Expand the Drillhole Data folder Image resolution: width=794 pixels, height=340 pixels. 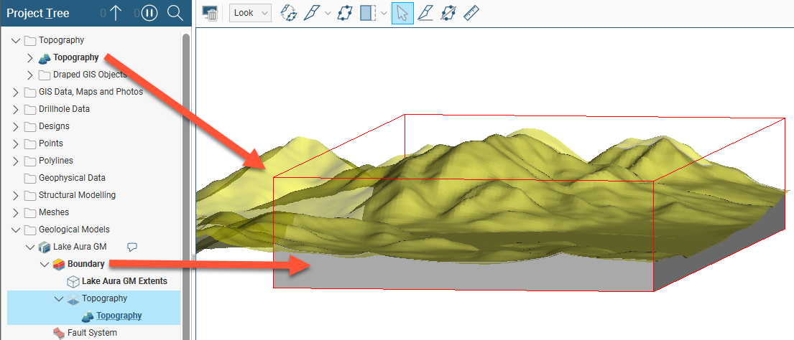click(x=16, y=109)
